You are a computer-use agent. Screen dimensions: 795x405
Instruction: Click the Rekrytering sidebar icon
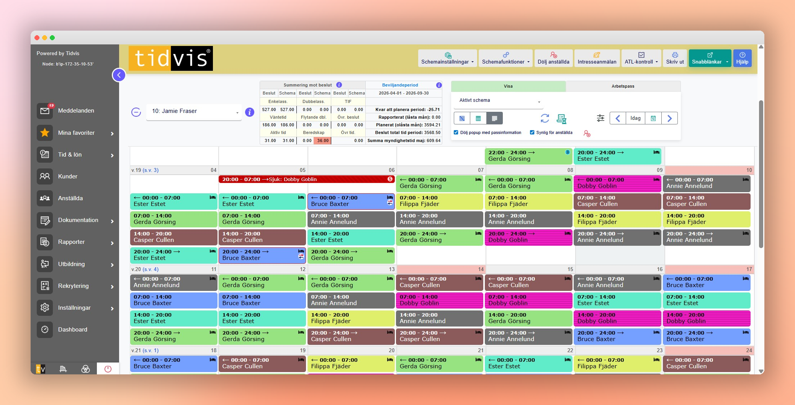(x=45, y=286)
